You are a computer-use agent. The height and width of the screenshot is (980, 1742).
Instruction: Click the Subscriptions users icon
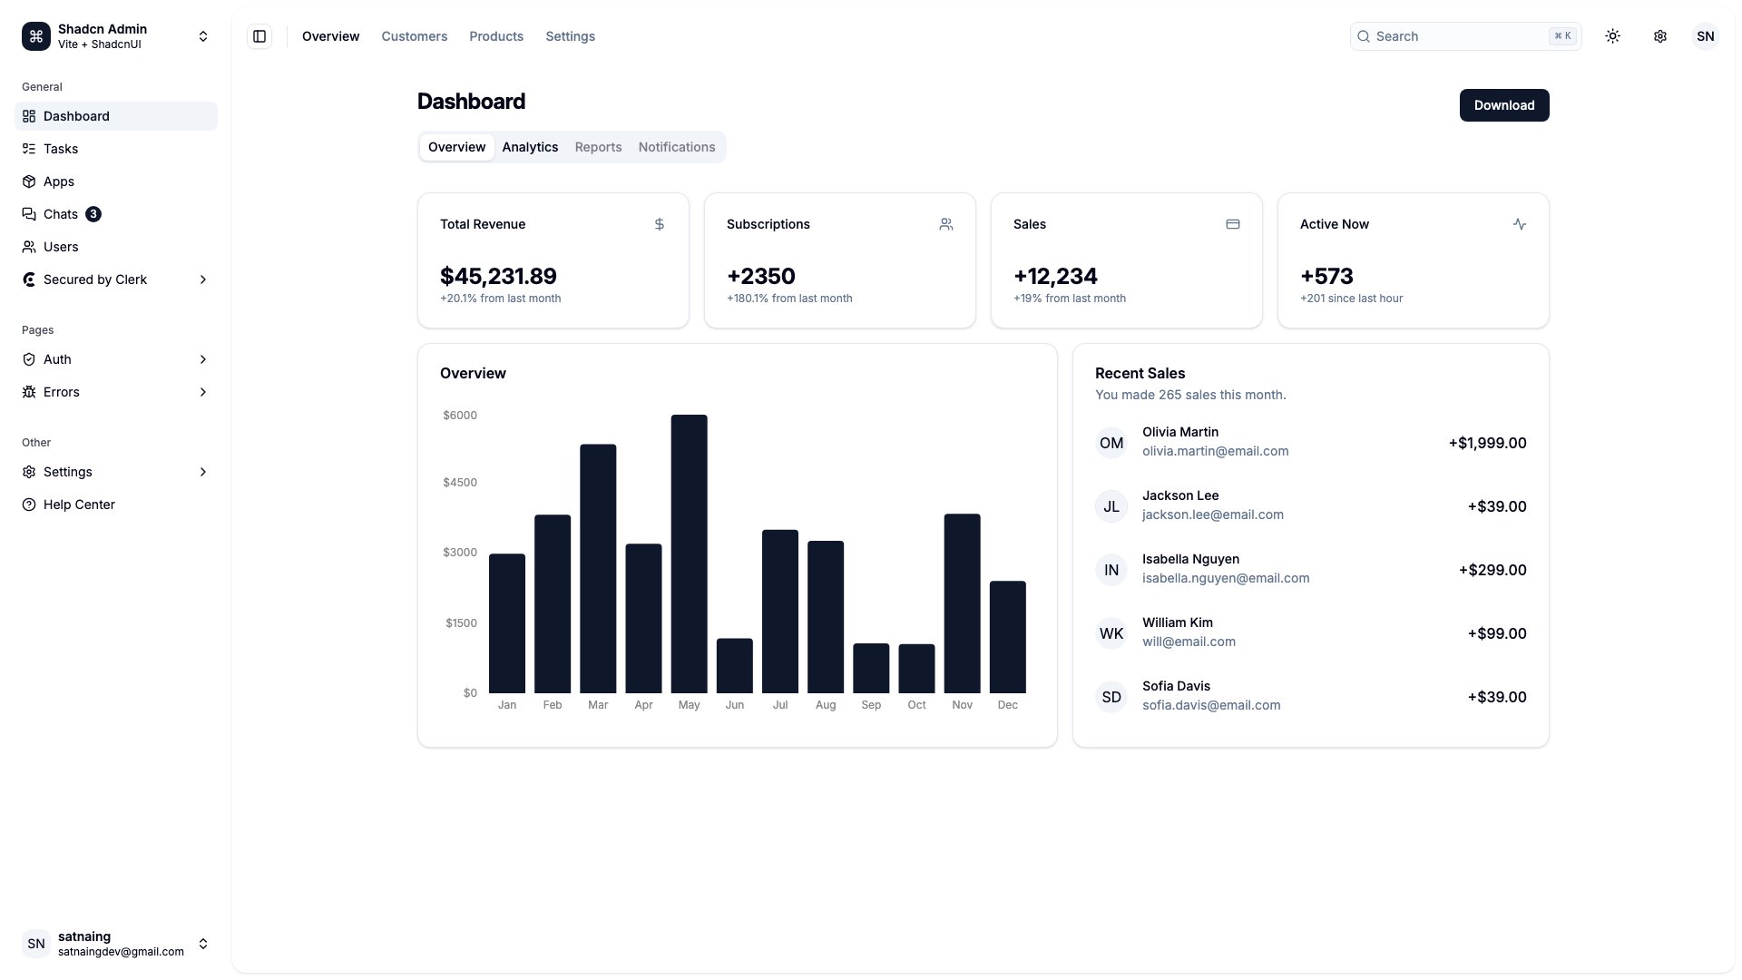tap(946, 224)
